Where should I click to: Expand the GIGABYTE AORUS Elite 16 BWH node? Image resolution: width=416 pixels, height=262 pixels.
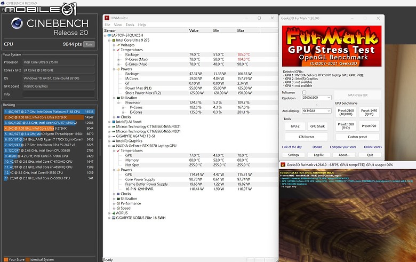(109, 218)
